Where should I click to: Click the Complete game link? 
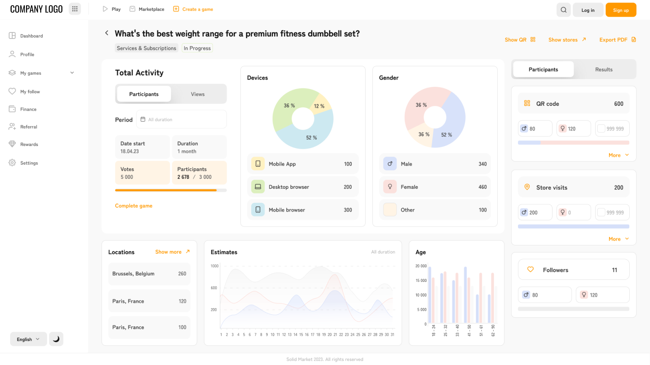134,206
